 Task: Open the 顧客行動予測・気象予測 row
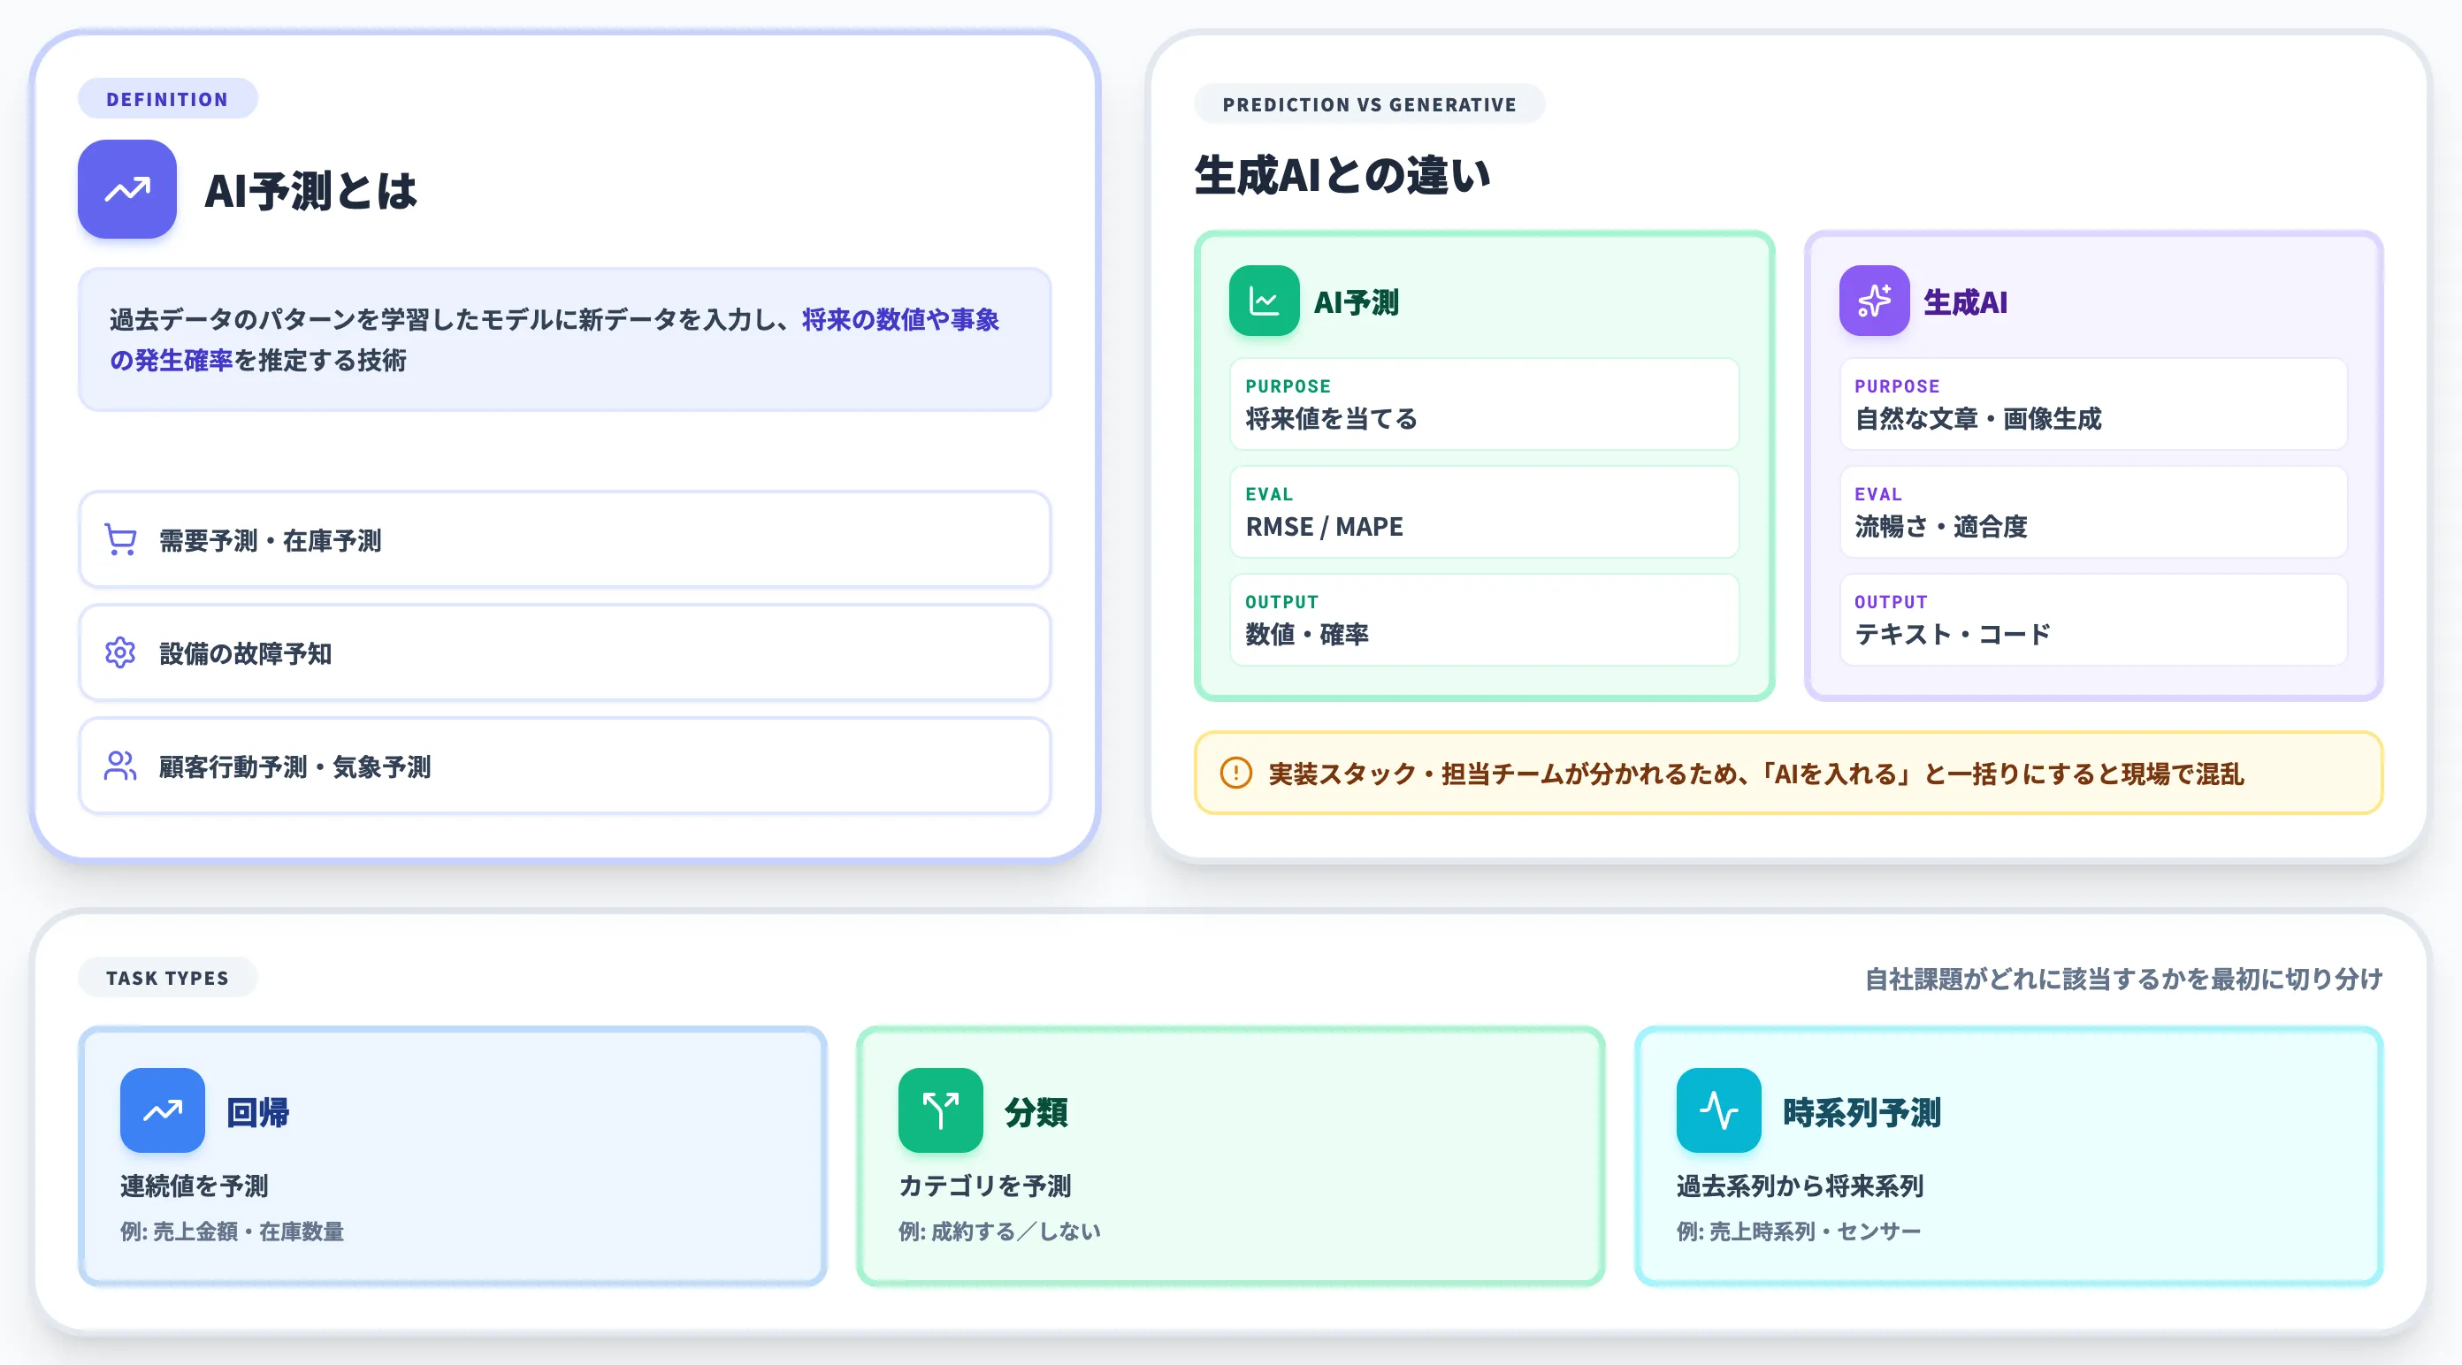click(x=565, y=766)
